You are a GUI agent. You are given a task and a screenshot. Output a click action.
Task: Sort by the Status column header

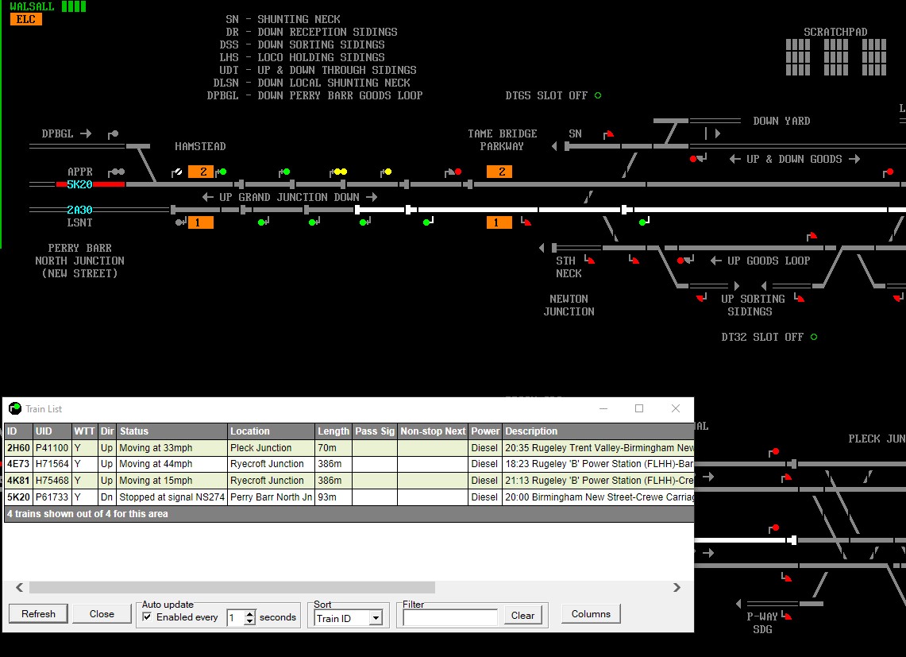[172, 431]
